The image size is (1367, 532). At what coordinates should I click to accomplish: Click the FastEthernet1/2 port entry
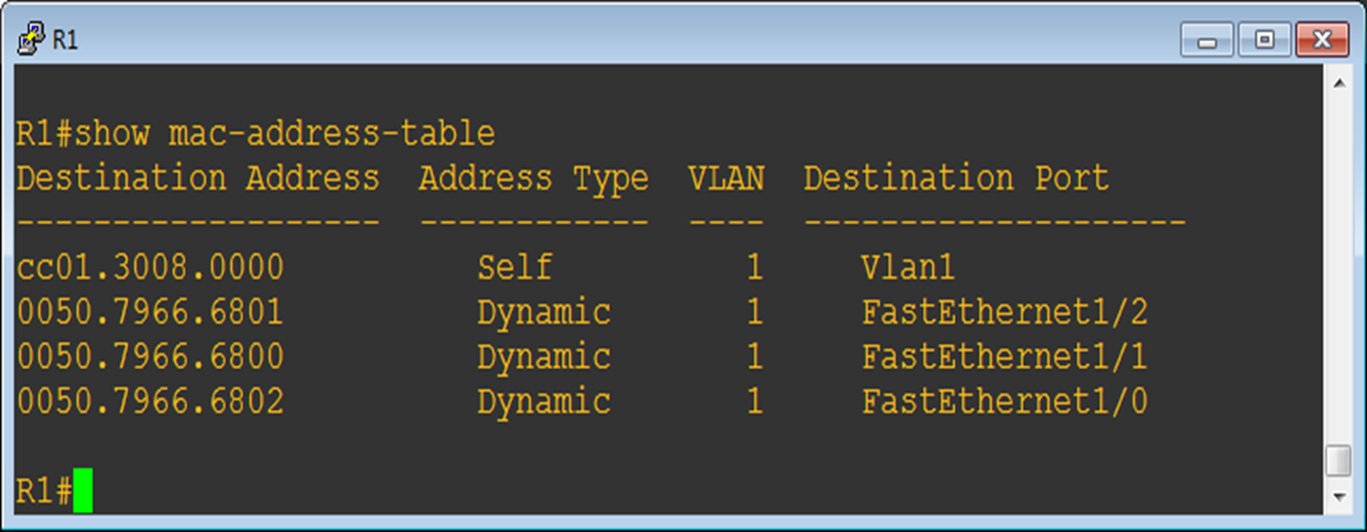[x=1004, y=312]
